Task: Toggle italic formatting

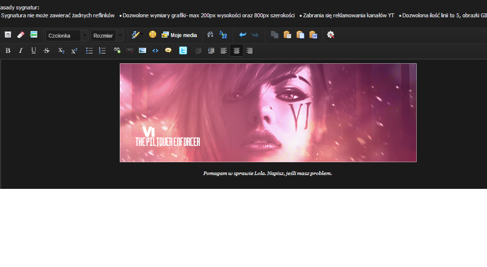Action: pos(20,50)
